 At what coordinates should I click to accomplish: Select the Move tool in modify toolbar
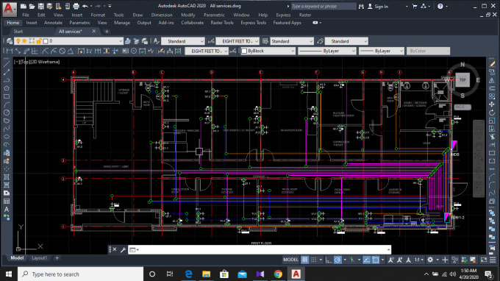492,104
